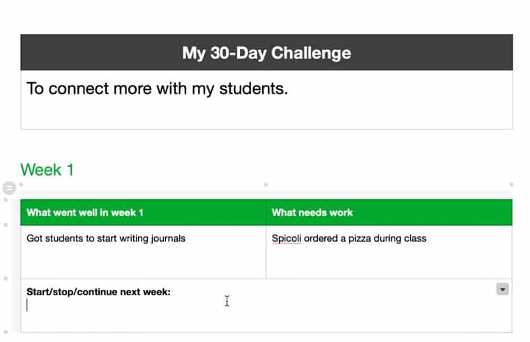Click row handle dot below green header row
Screen dimensions: 530x342
coord(6,225)
